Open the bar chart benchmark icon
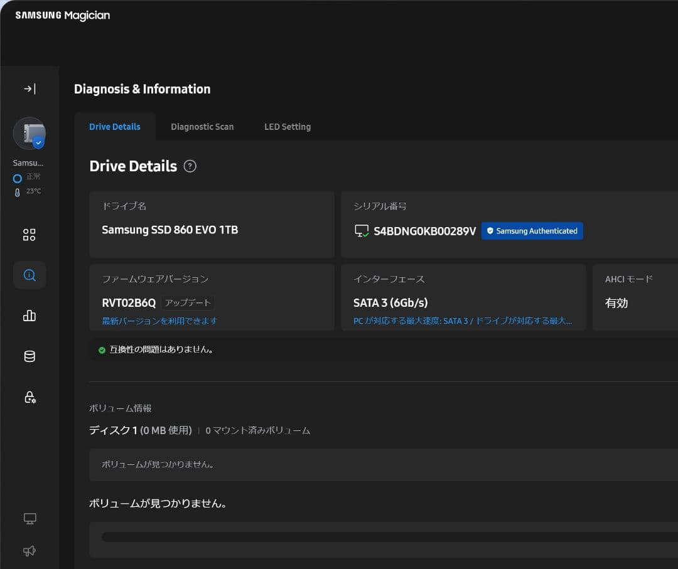 click(30, 316)
